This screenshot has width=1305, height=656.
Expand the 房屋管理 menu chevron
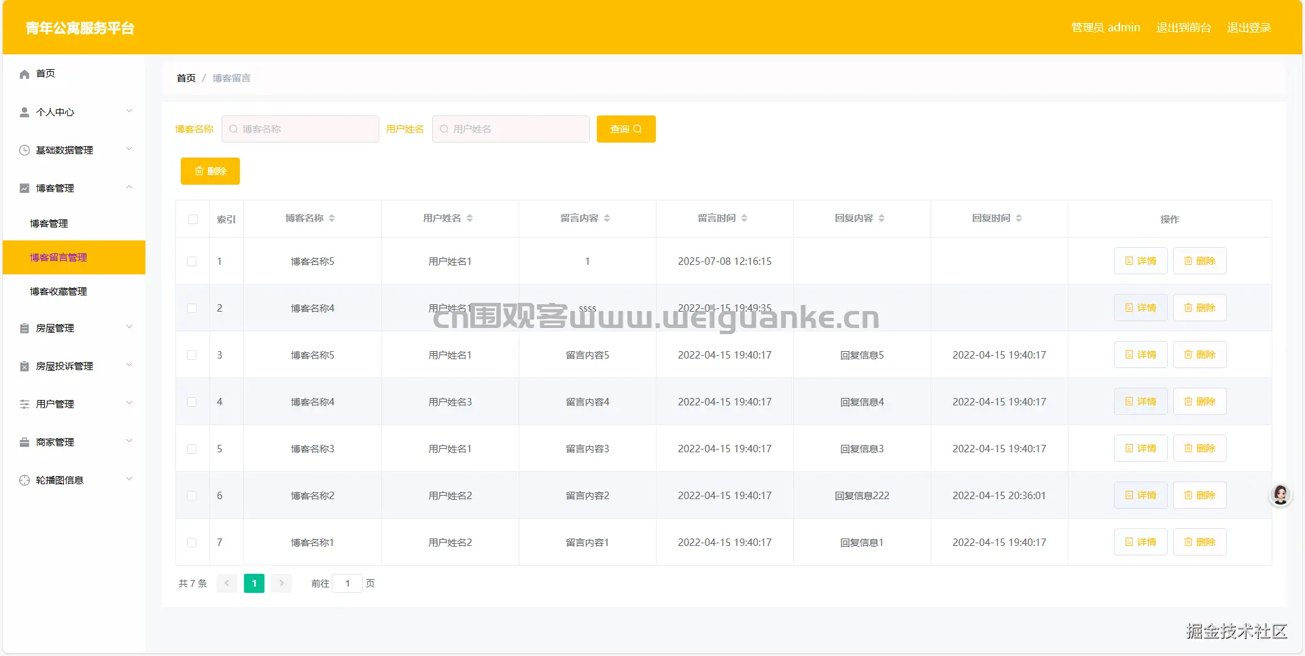coord(129,327)
